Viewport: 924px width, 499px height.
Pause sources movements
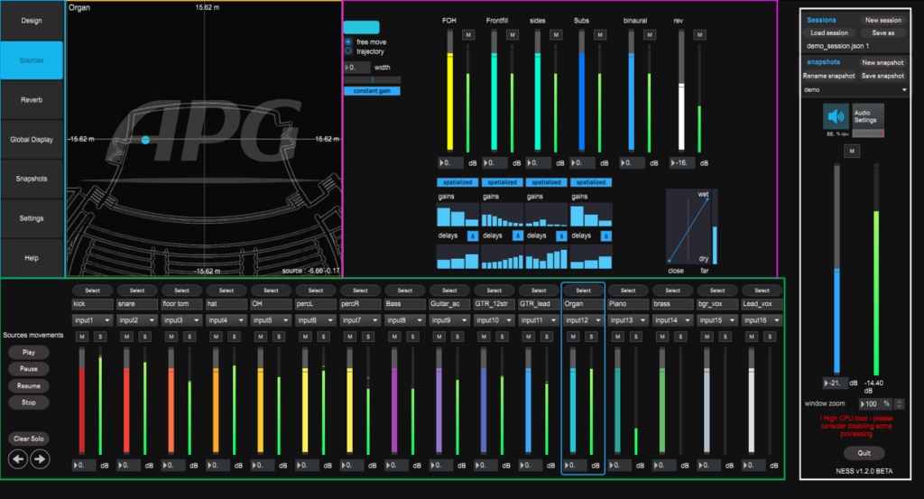[29, 369]
